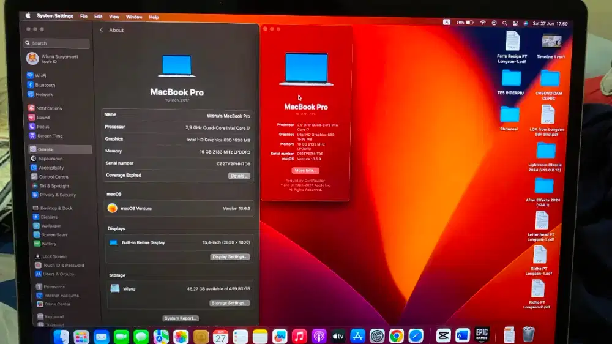Open Epic Games Launcher in Dock
This screenshot has width=612, height=344.
(x=482, y=335)
